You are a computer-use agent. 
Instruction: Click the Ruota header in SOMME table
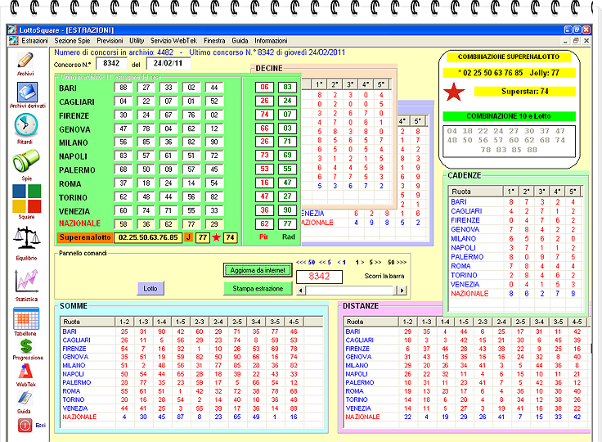pyautogui.click(x=88, y=322)
